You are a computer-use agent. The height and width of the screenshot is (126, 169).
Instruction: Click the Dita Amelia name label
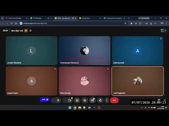(65, 93)
